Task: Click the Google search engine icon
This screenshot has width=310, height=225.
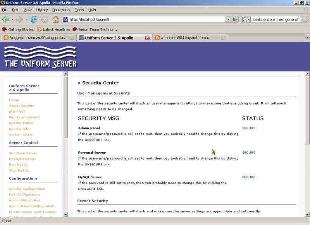Action: (x=245, y=19)
